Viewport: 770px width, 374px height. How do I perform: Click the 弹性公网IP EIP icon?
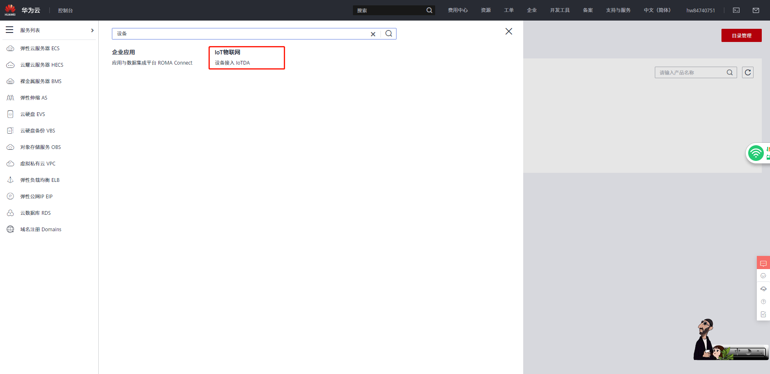(10, 197)
